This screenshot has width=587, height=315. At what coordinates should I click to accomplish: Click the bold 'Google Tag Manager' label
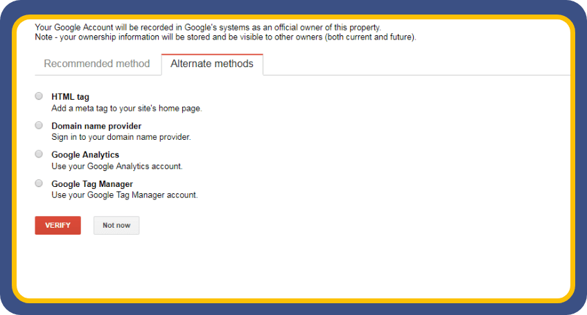[x=92, y=184]
